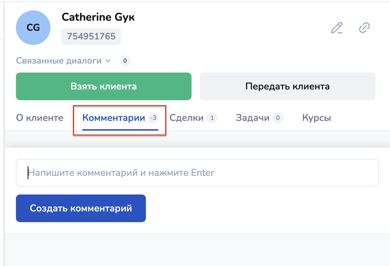Open the Курсы tab
Viewport: 390px width, 266px height.
316,118
